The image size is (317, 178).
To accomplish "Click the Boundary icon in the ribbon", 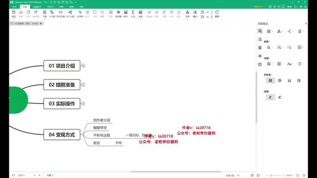I will (95, 12).
